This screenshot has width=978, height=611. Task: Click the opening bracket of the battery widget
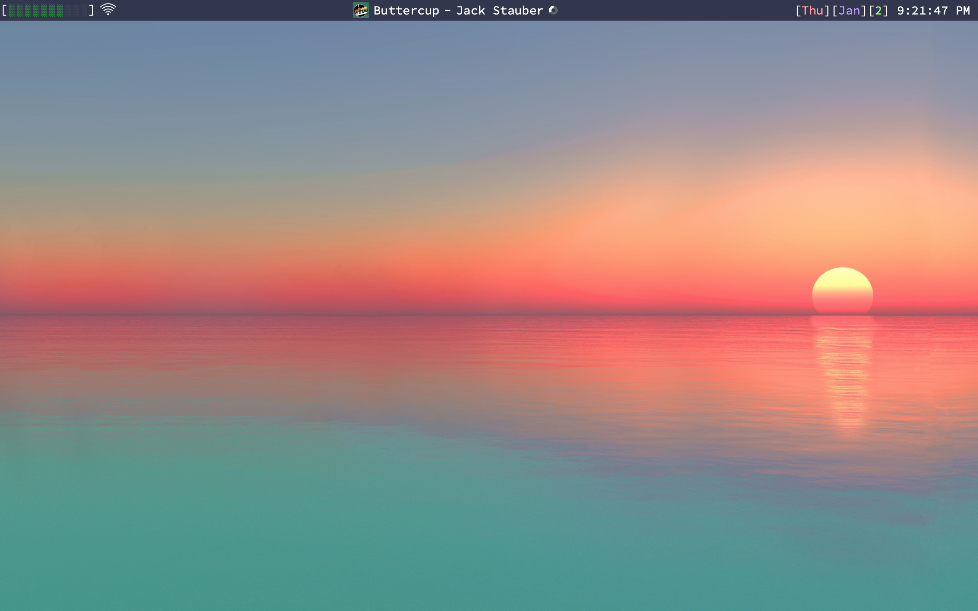pos(5,11)
